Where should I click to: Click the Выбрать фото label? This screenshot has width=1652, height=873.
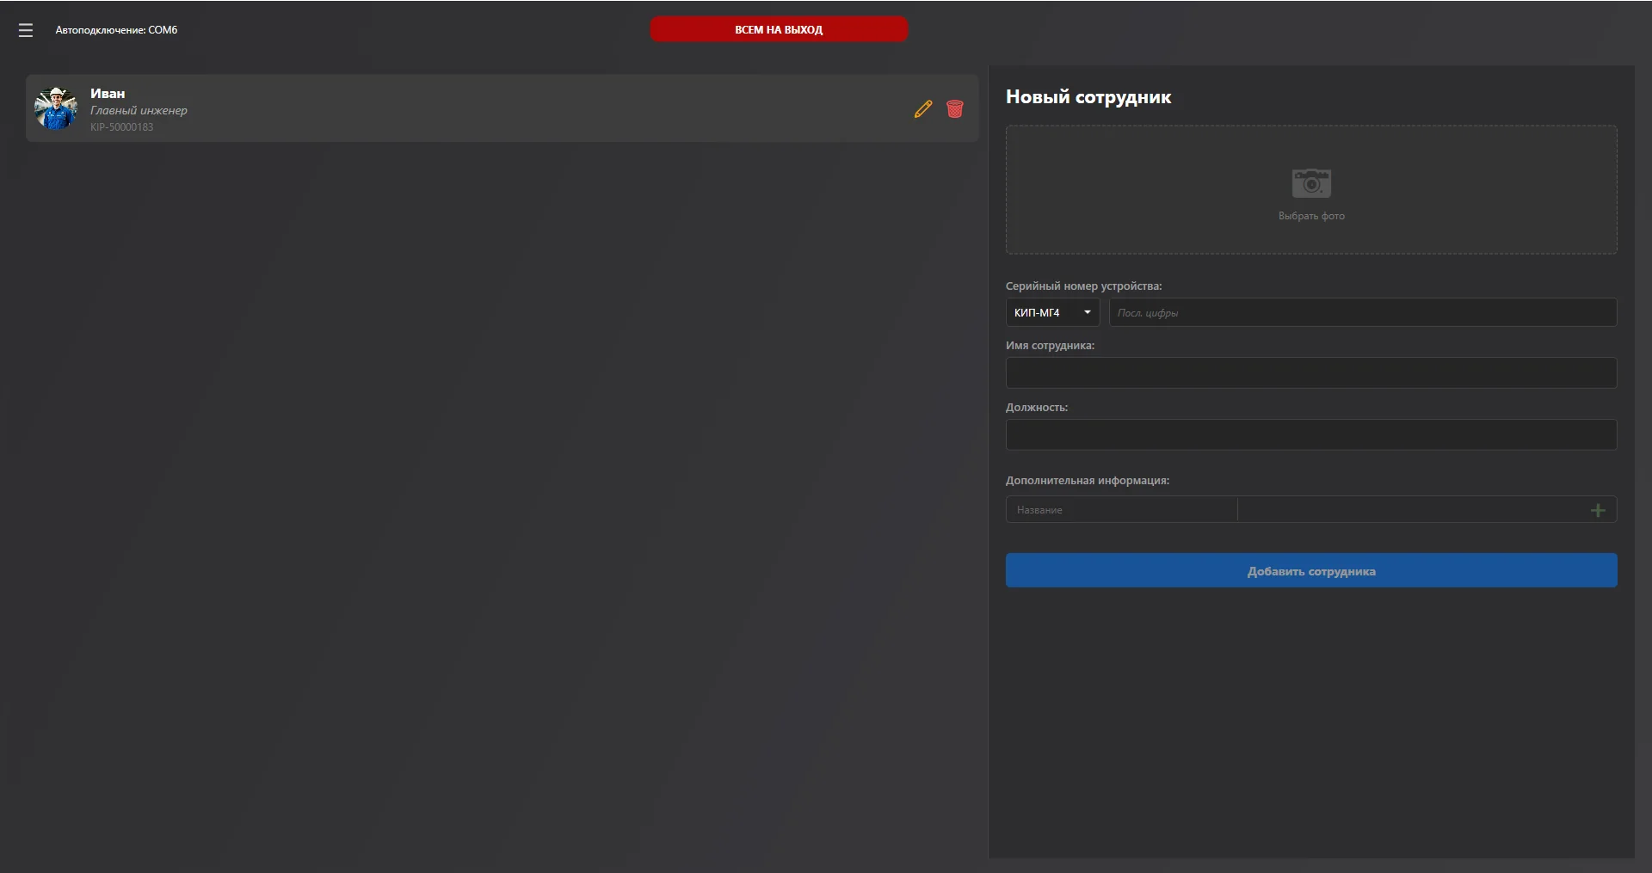[1310, 216]
